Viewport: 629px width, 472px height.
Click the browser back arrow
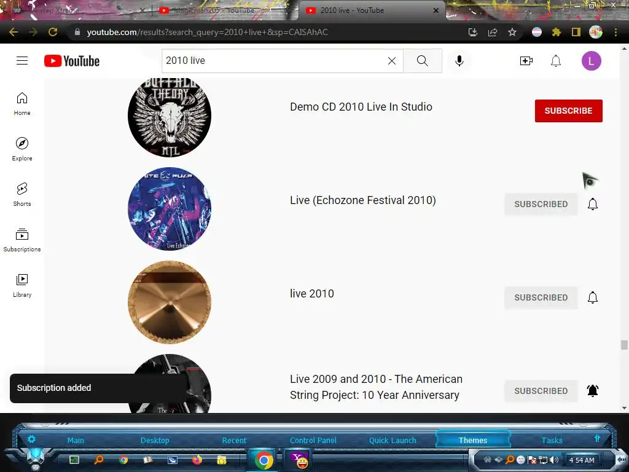(x=14, y=32)
